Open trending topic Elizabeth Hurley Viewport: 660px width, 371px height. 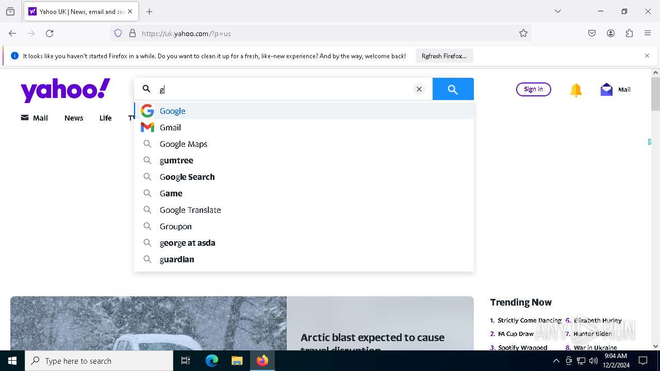(598, 321)
